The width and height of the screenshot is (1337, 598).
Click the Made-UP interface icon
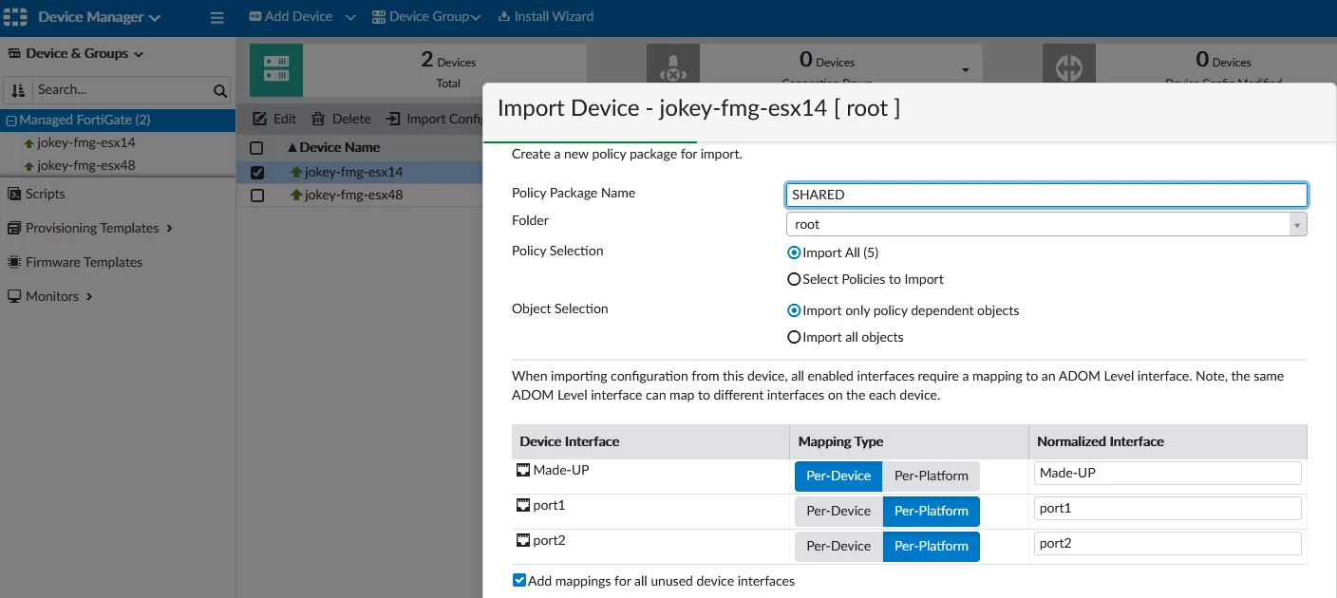[x=522, y=471]
